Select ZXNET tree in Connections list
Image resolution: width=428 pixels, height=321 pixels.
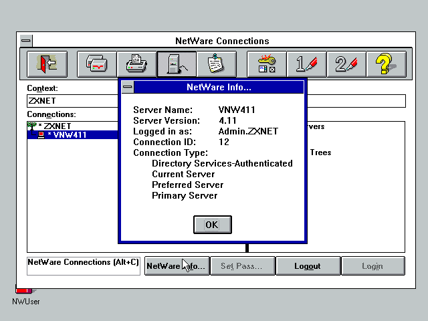58,126
